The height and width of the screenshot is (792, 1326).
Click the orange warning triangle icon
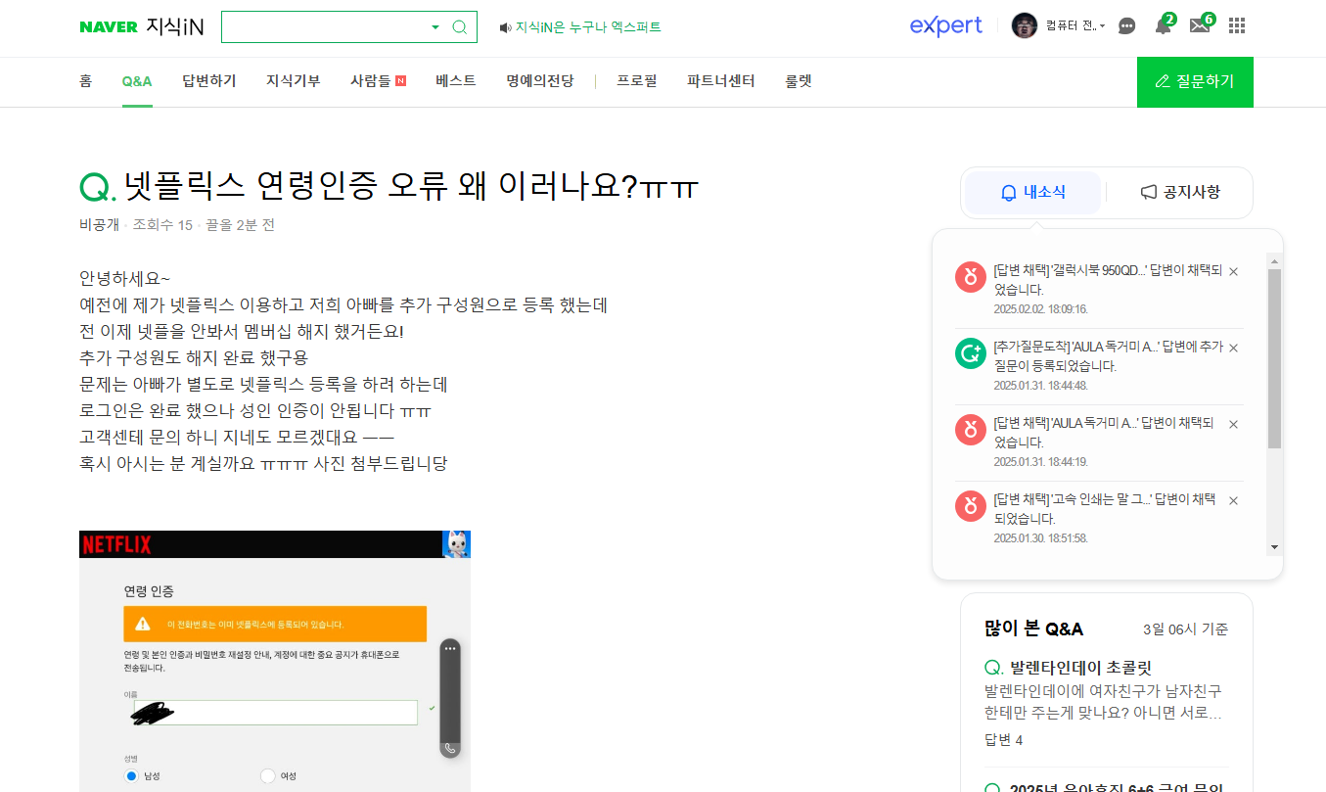click(x=143, y=624)
